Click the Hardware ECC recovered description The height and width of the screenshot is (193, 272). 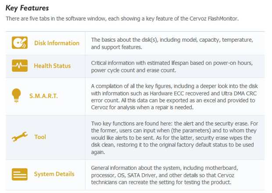tap(174, 97)
